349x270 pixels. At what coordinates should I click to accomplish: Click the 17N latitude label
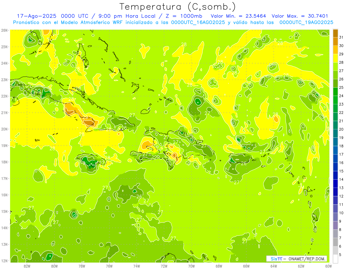tap(4, 178)
